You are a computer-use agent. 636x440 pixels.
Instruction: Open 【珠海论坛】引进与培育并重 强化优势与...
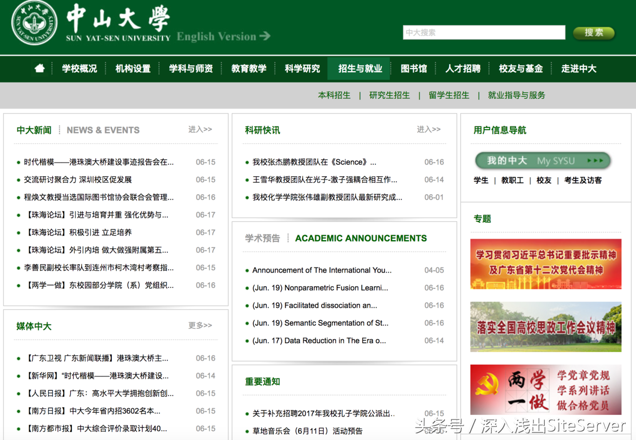96,215
